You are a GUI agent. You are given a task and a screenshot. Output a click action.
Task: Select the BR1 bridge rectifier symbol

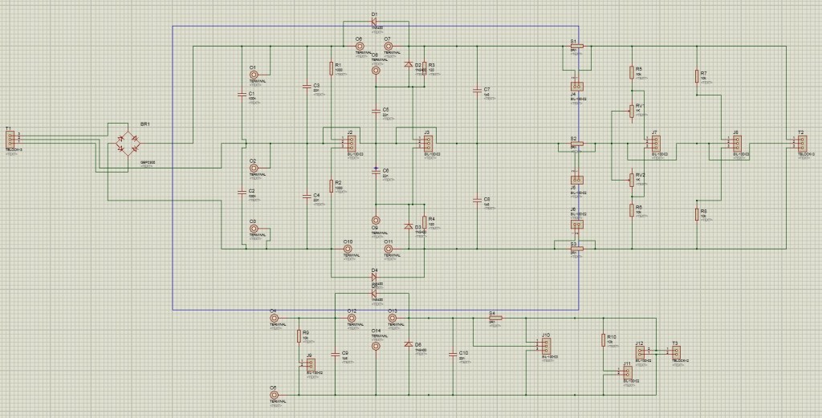128,144
